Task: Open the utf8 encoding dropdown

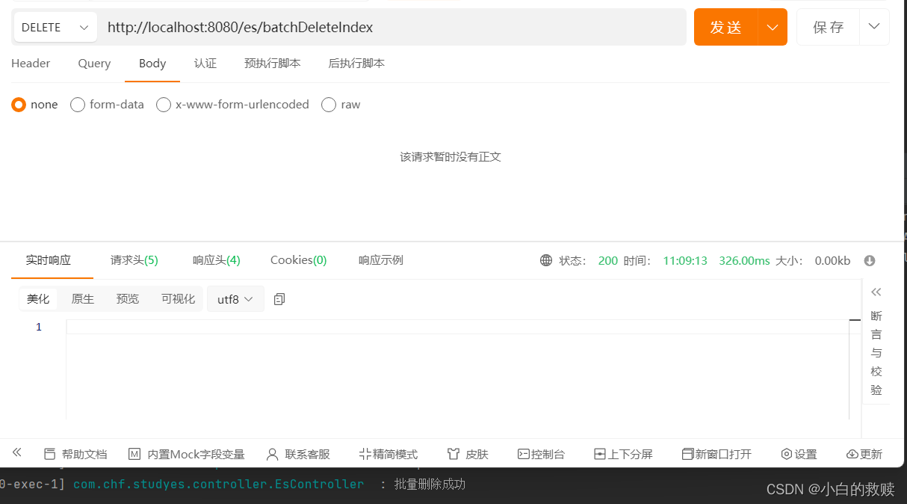Action: [235, 299]
